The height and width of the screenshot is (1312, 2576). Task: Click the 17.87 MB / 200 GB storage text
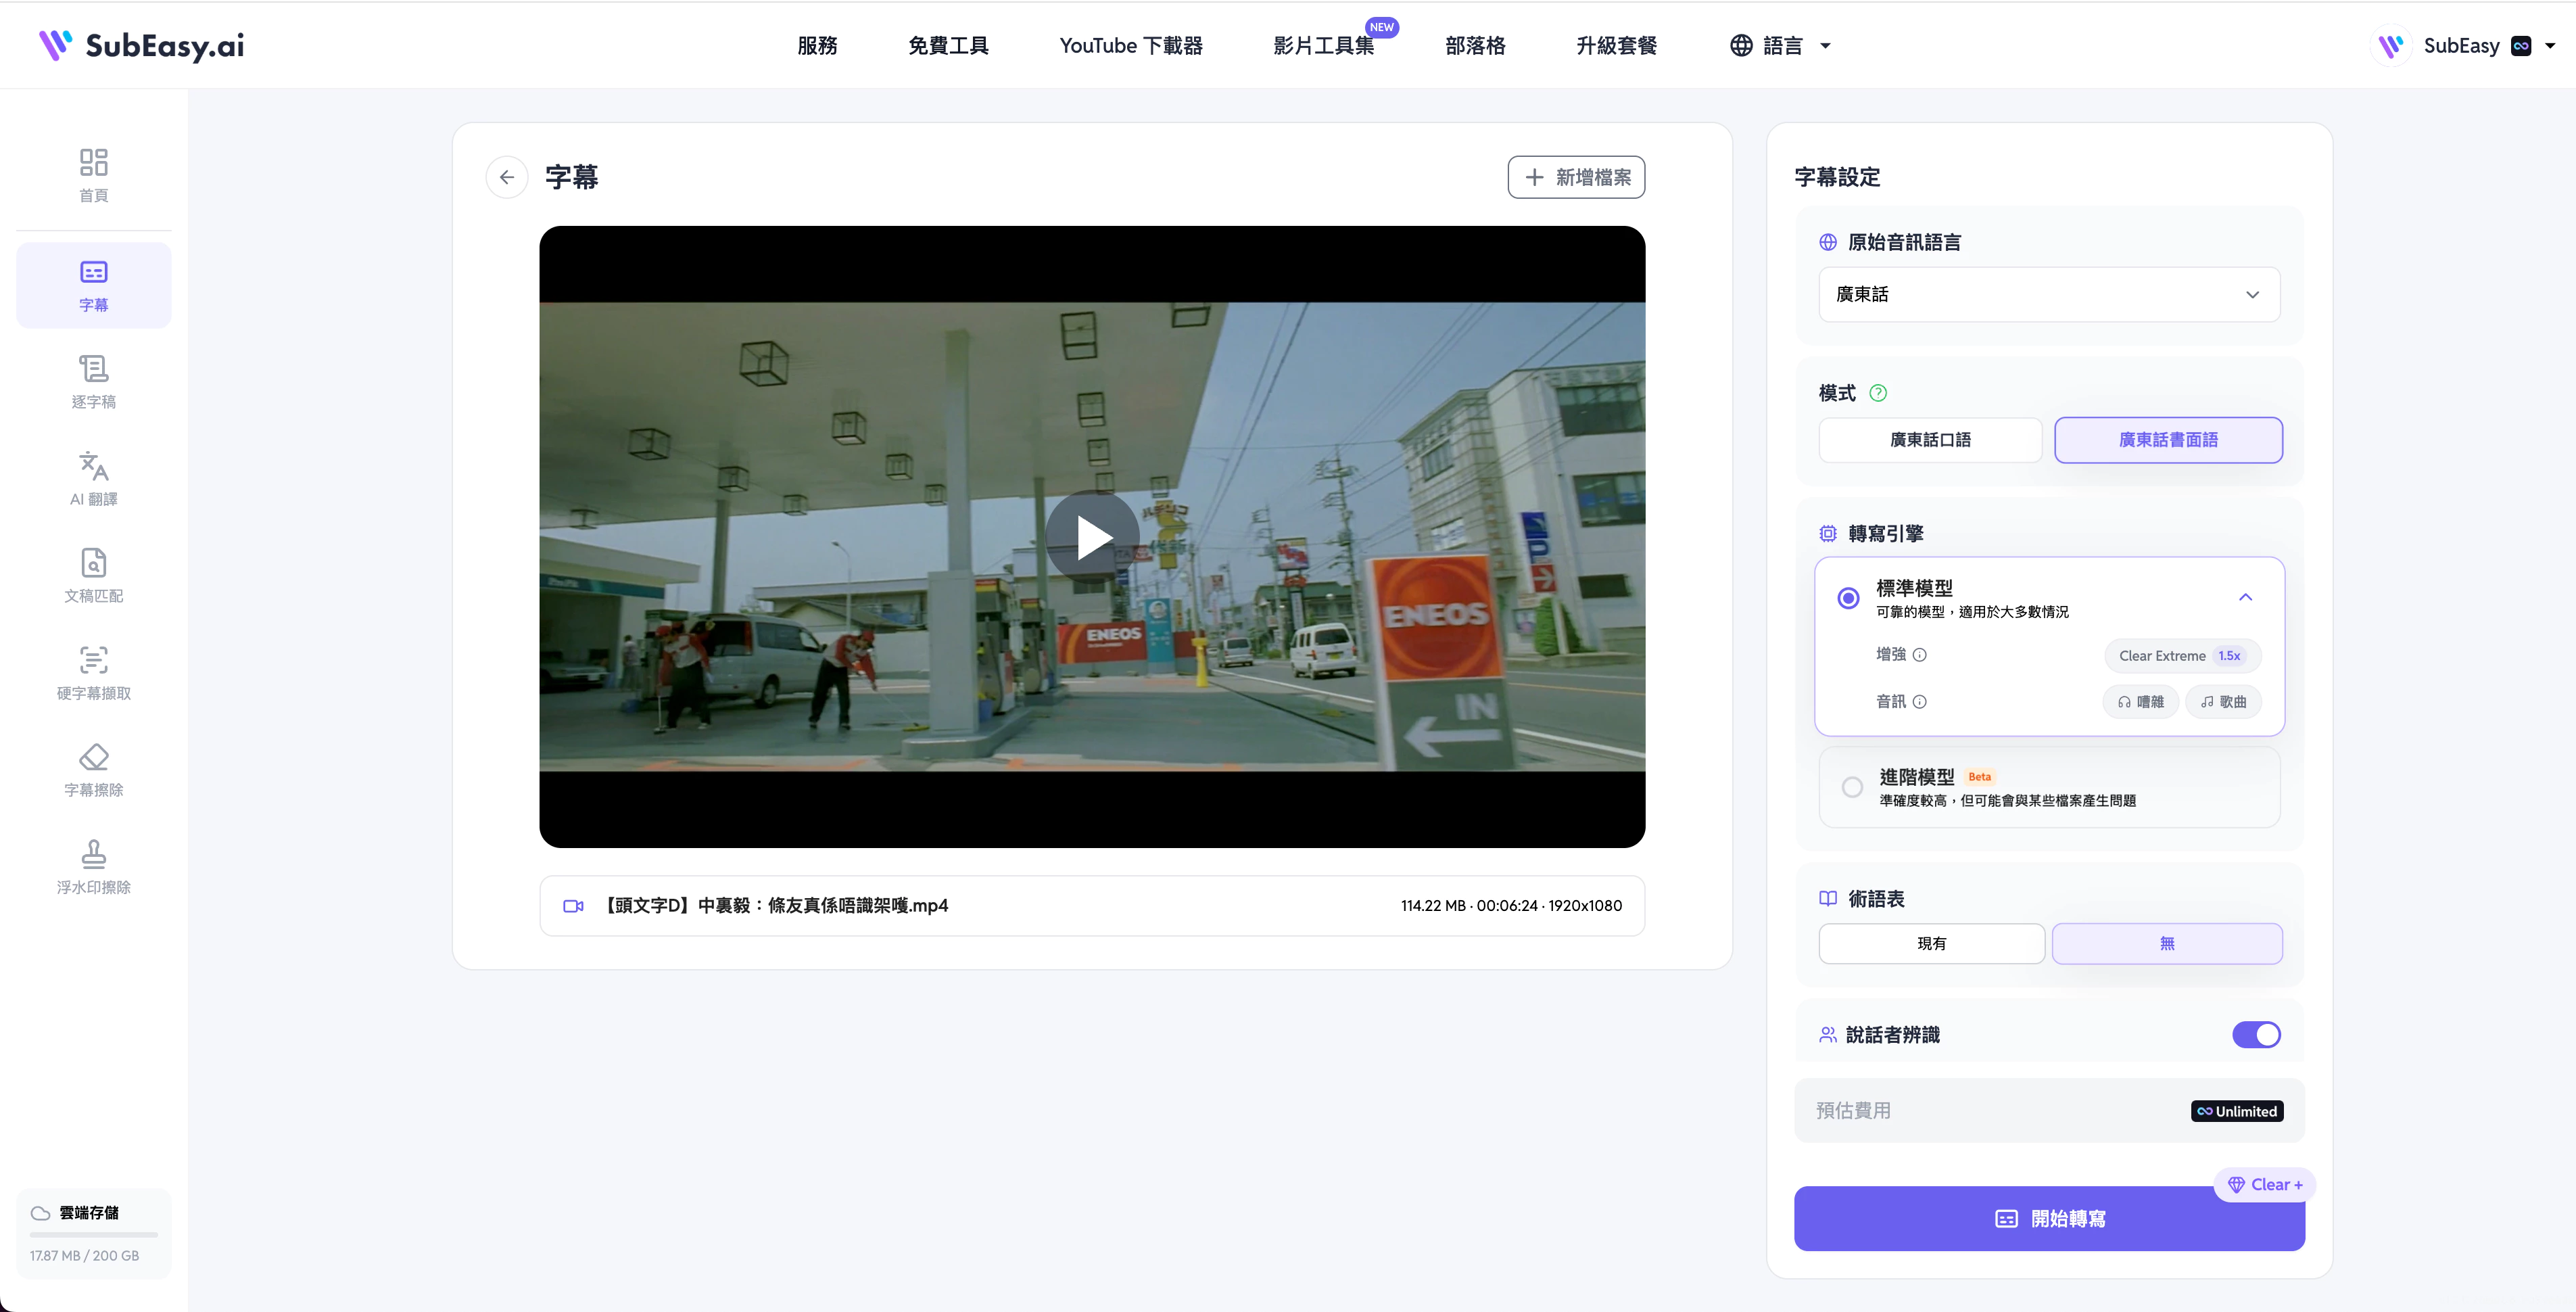point(84,1256)
